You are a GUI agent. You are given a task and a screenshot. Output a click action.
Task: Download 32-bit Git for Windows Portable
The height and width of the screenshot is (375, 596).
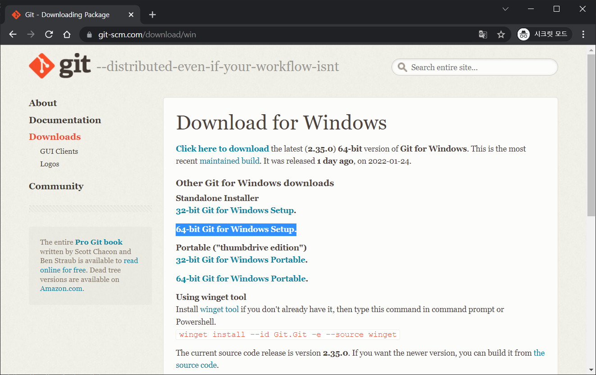[x=241, y=260]
